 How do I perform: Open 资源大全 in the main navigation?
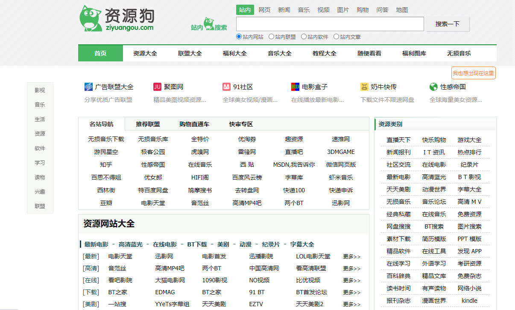pos(145,53)
